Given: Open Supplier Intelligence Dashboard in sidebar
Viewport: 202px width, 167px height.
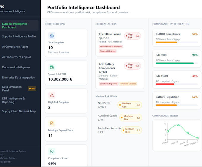Looking at the screenshot, I should tap(19, 26).
